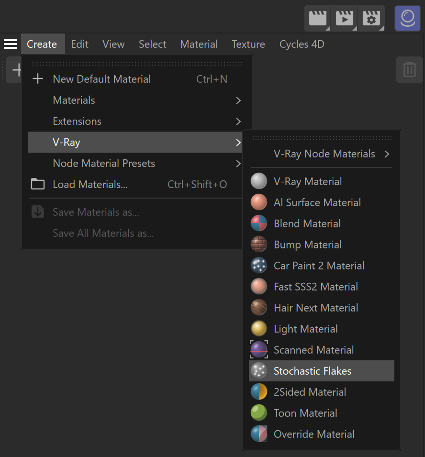
Task: Choose Load Materials...
Action: click(135, 184)
